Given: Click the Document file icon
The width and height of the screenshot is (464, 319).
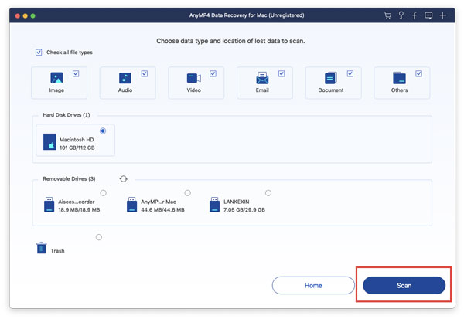Looking at the screenshot, I should [330, 78].
